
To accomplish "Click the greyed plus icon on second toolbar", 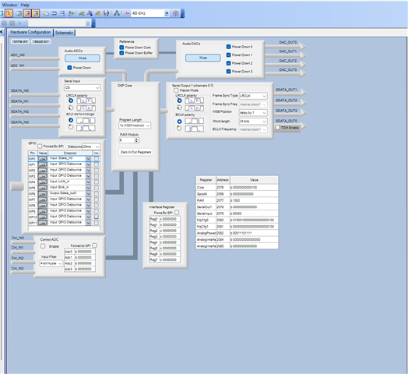I will tap(19, 23).
